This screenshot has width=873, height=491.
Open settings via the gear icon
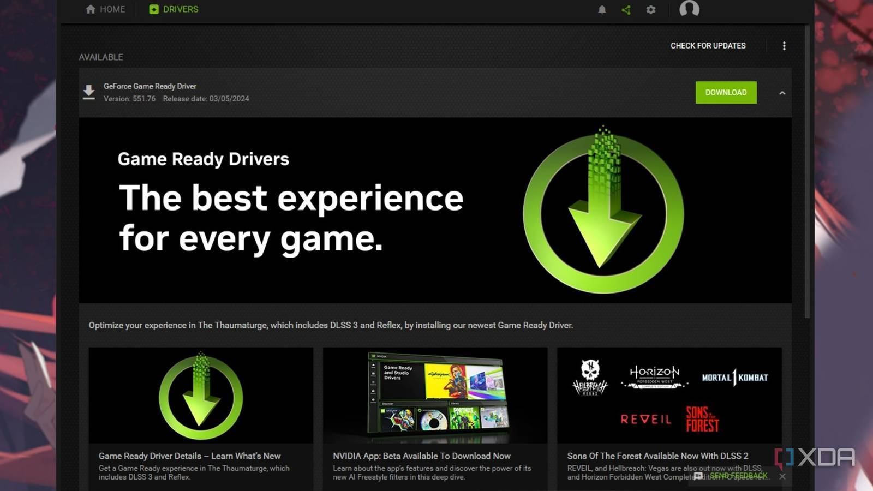(x=650, y=9)
